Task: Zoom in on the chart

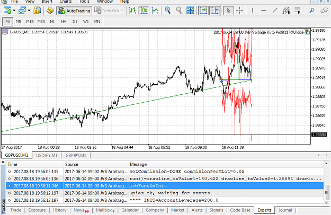Action: (x=167, y=11)
